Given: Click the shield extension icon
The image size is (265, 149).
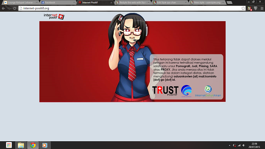Looking at the screenshot, I should tap(256, 8).
